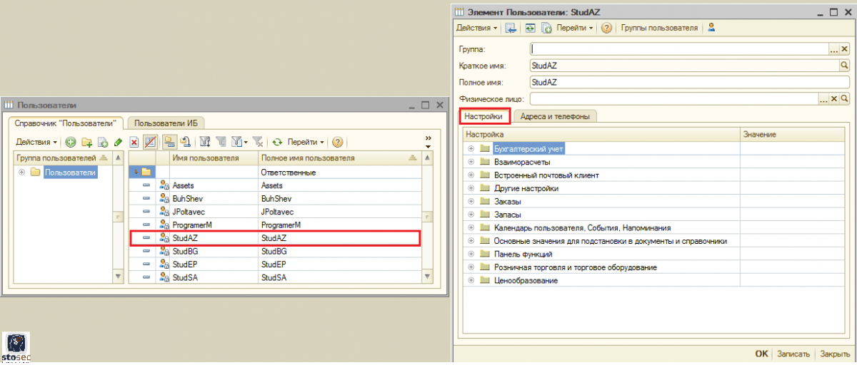The height and width of the screenshot is (365, 857).
Task: Open the Перейти dropdown in users list
Action: click(306, 142)
